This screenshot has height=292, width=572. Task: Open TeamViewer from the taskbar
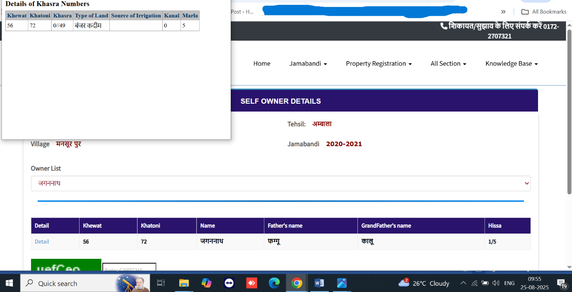pyautogui.click(x=229, y=283)
